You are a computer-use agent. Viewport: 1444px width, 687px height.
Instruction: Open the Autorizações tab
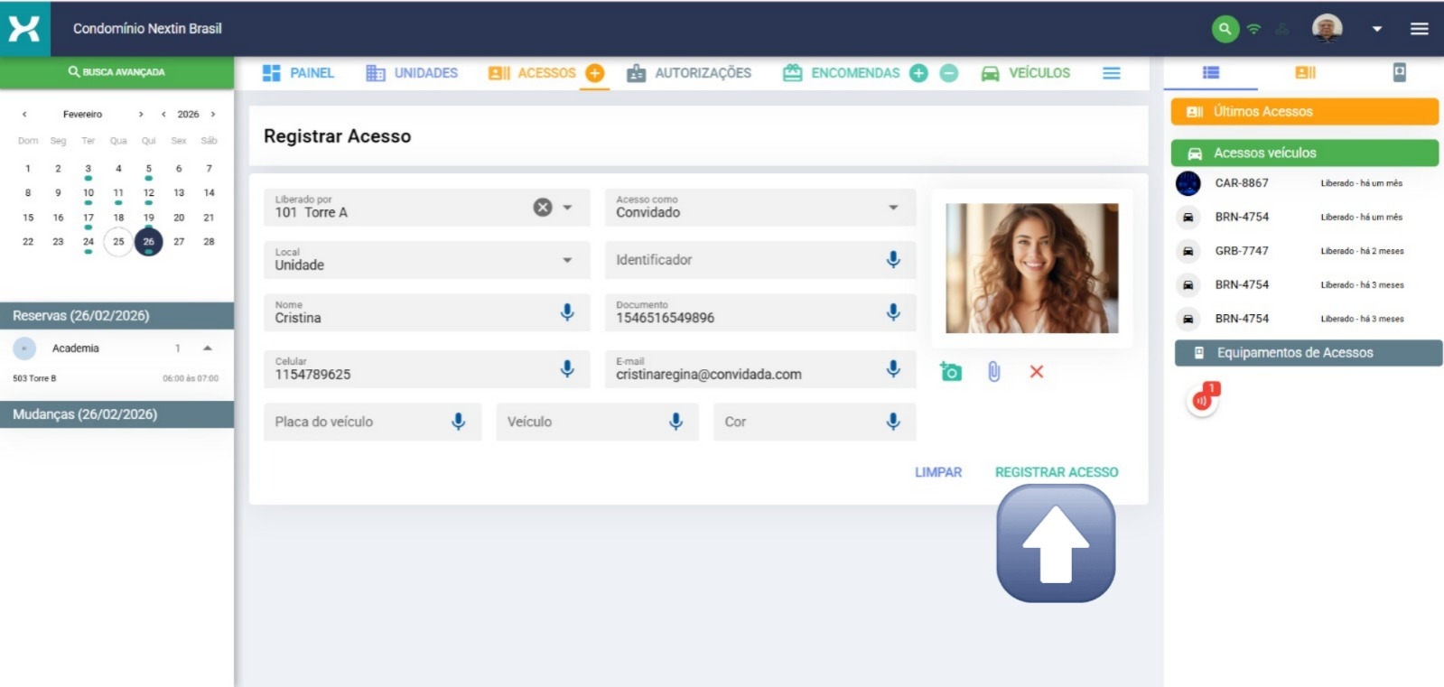pyautogui.click(x=689, y=73)
